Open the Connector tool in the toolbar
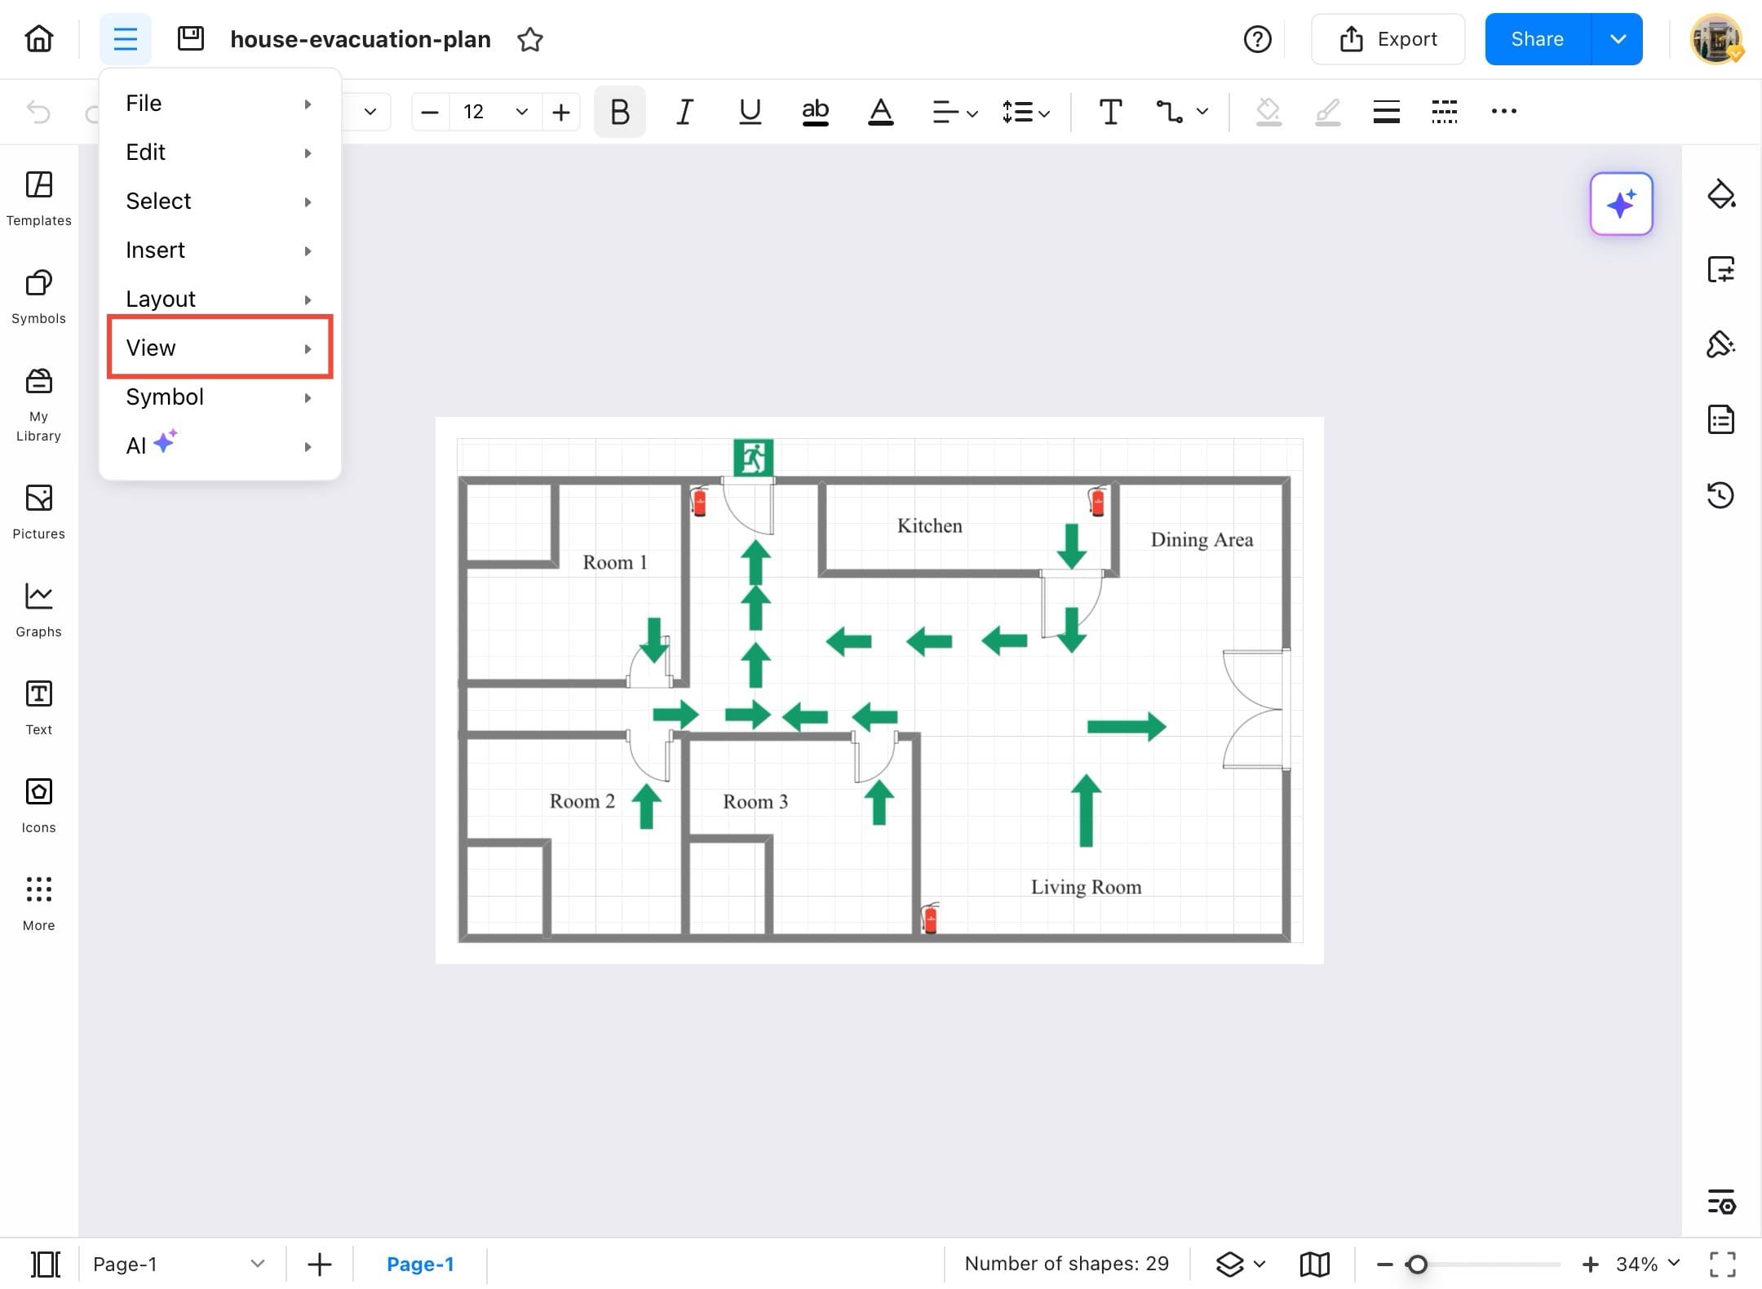 point(1168,112)
